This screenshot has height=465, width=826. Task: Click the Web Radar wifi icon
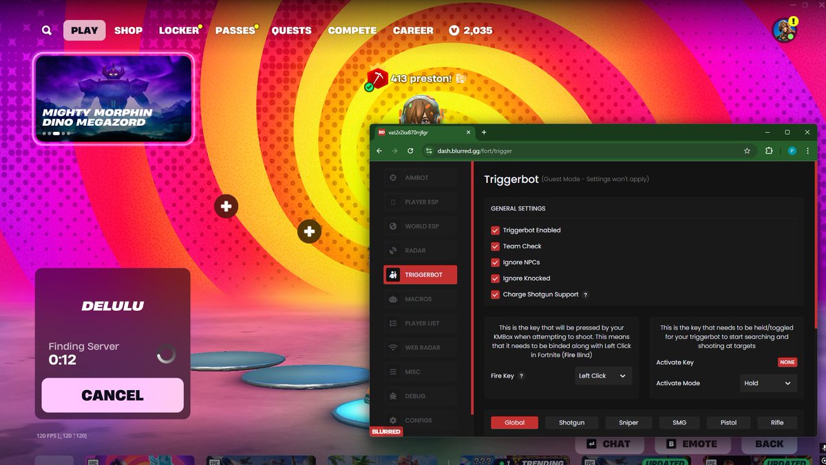(x=393, y=347)
